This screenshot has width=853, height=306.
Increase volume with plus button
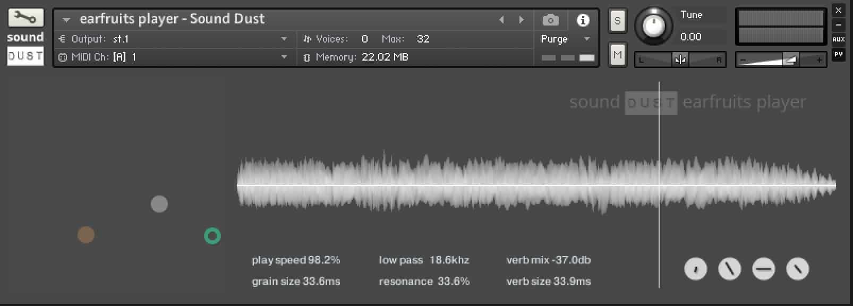click(820, 60)
